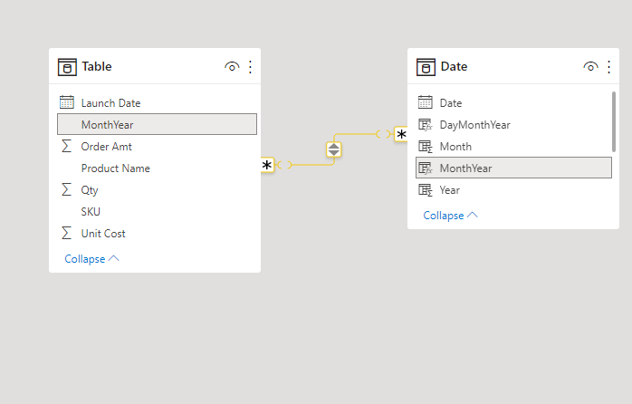Collapse the Date card fields
The image size is (632, 404).
pyautogui.click(x=450, y=216)
